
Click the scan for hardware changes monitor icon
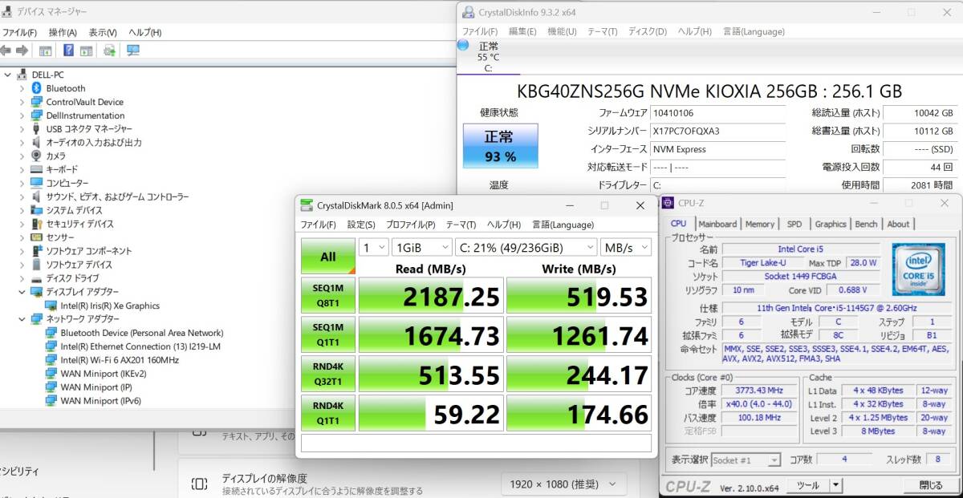132,51
